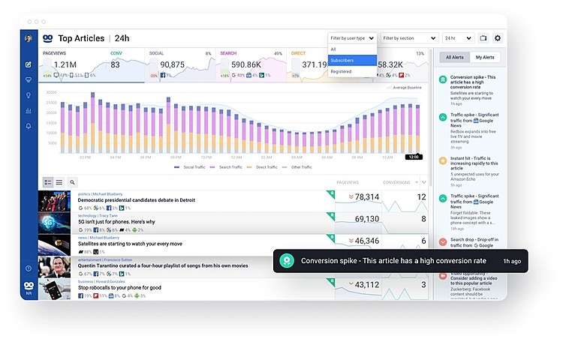Click the edit pencil sidebar icon
Image resolution: width=563 pixels, height=342 pixels.
tap(29, 64)
